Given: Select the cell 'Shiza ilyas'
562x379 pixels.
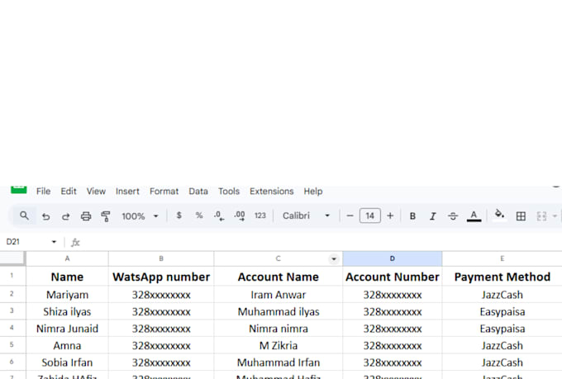Looking at the screenshot, I should [x=67, y=311].
